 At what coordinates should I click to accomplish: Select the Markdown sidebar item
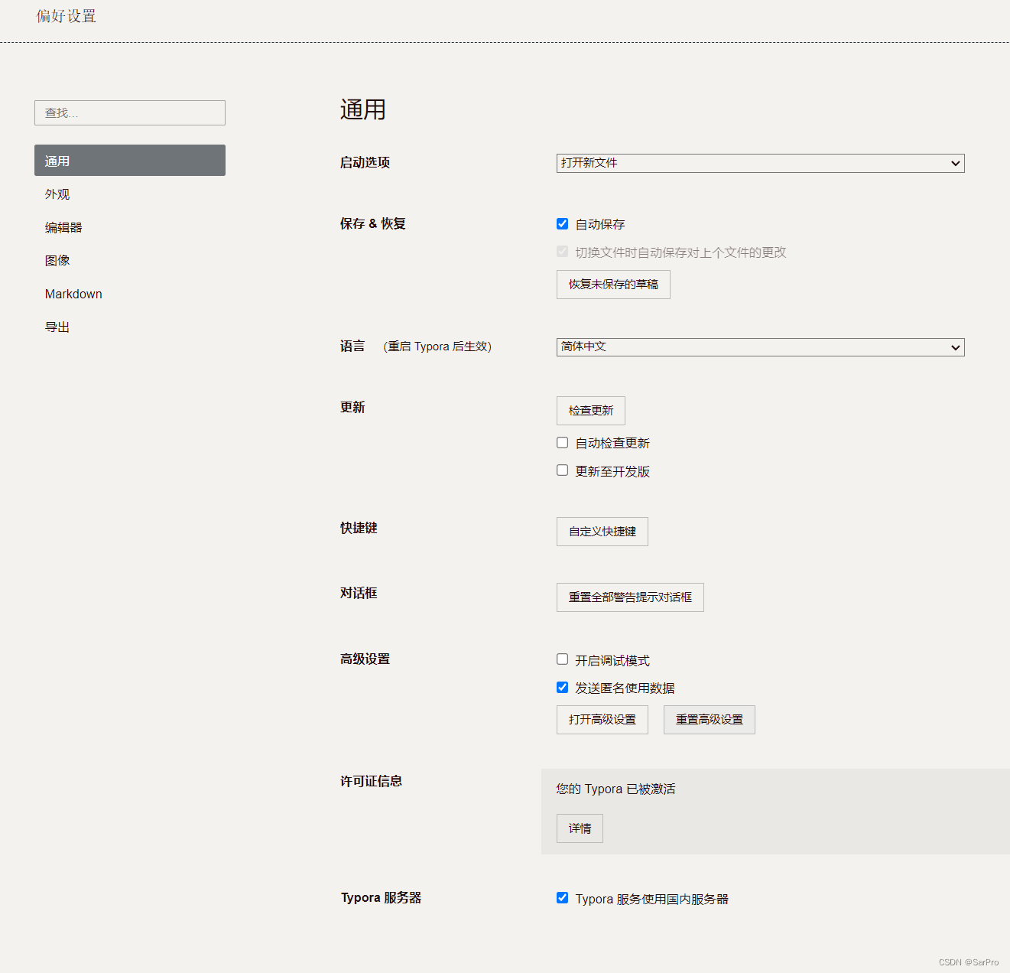pyautogui.click(x=73, y=294)
